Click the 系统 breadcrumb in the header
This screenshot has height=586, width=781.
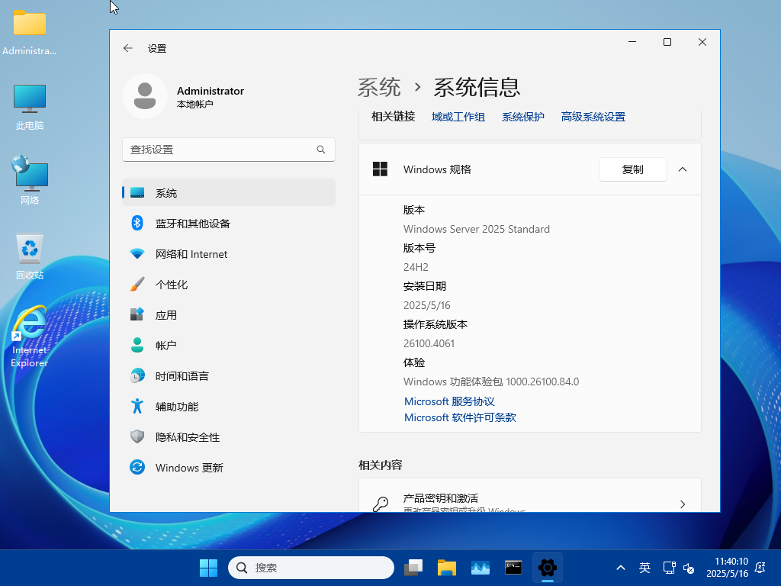[x=379, y=87]
